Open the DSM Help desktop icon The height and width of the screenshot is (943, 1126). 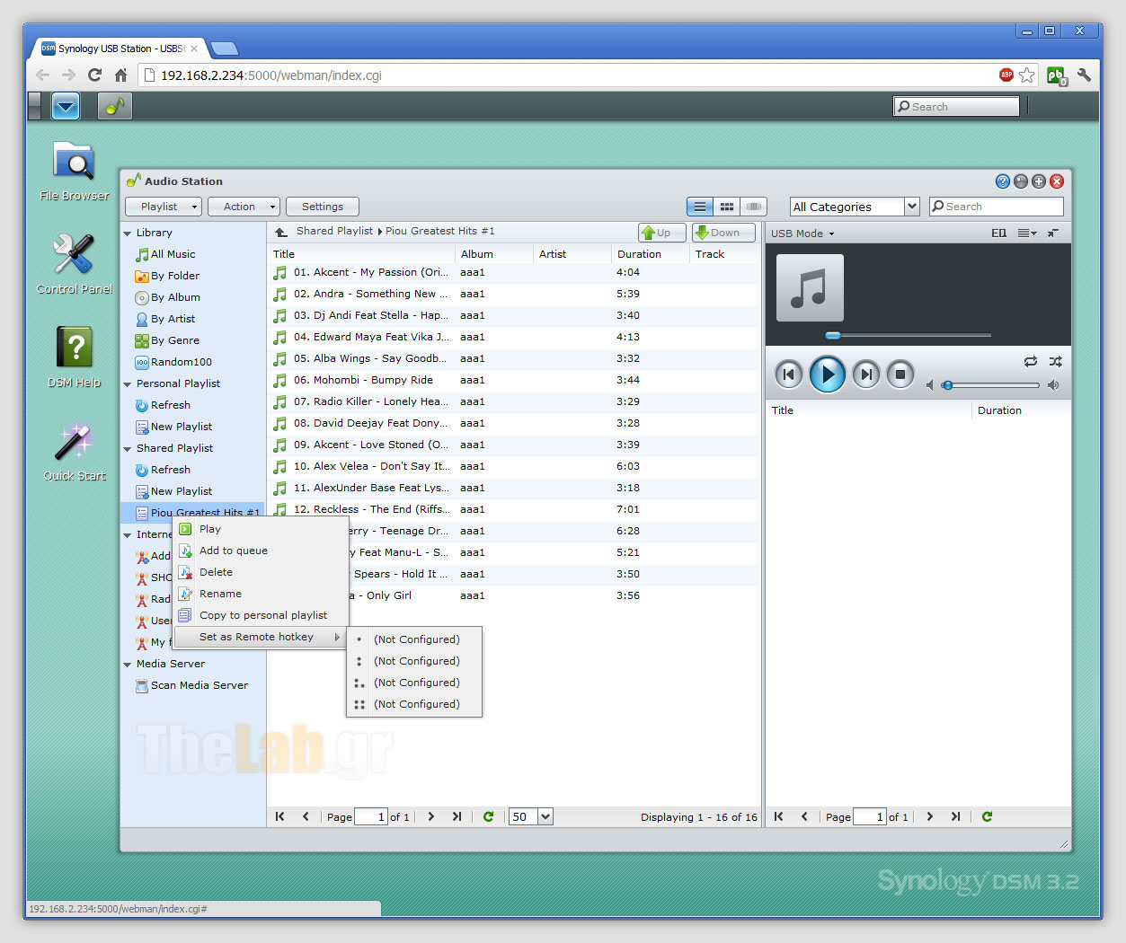tap(74, 357)
